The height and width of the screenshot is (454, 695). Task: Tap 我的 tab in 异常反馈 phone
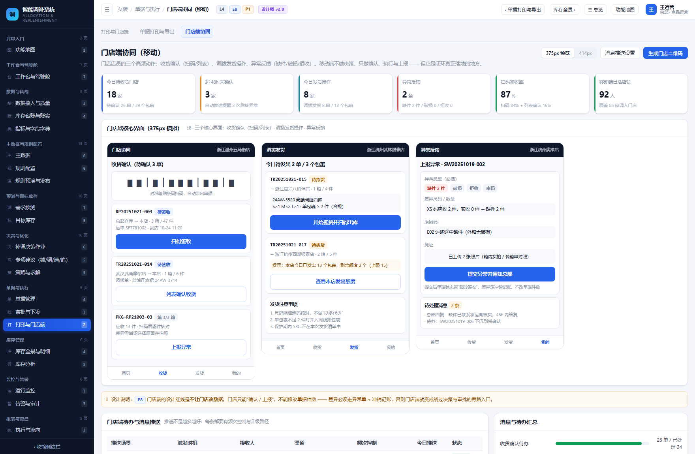(545, 343)
